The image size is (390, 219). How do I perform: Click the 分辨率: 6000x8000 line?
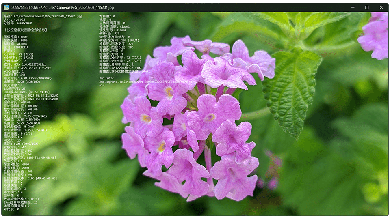[x=17, y=23]
